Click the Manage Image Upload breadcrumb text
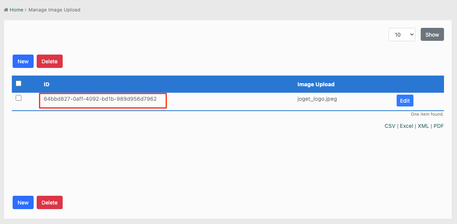 (x=54, y=10)
